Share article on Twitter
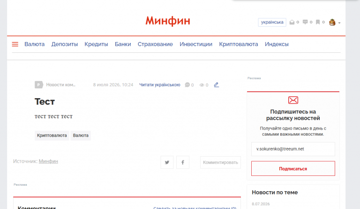The image size is (360, 209). 167,162
